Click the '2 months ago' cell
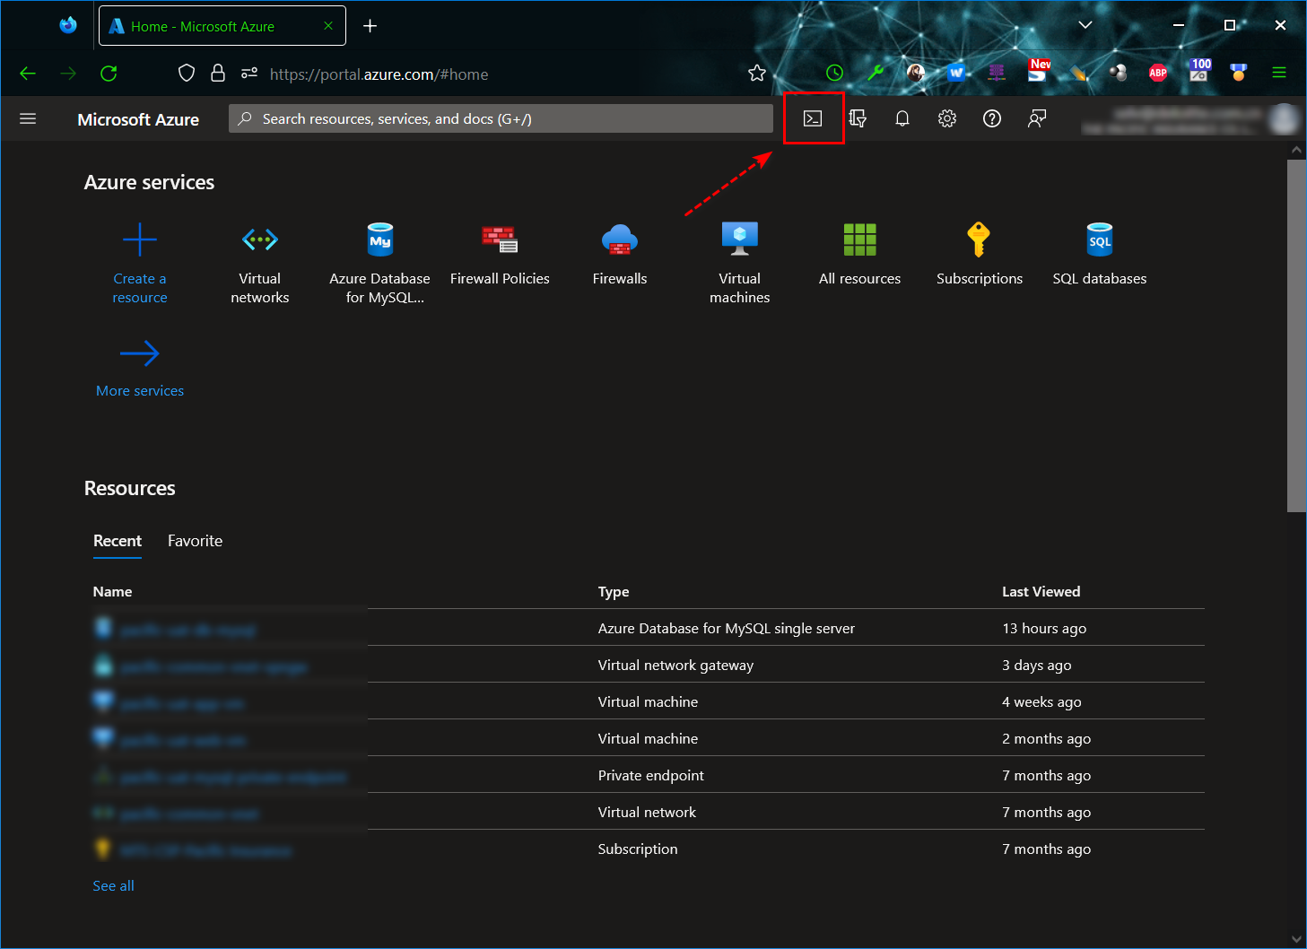The height and width of the screenshot is (949, 1307). (x=1047, y=739)
